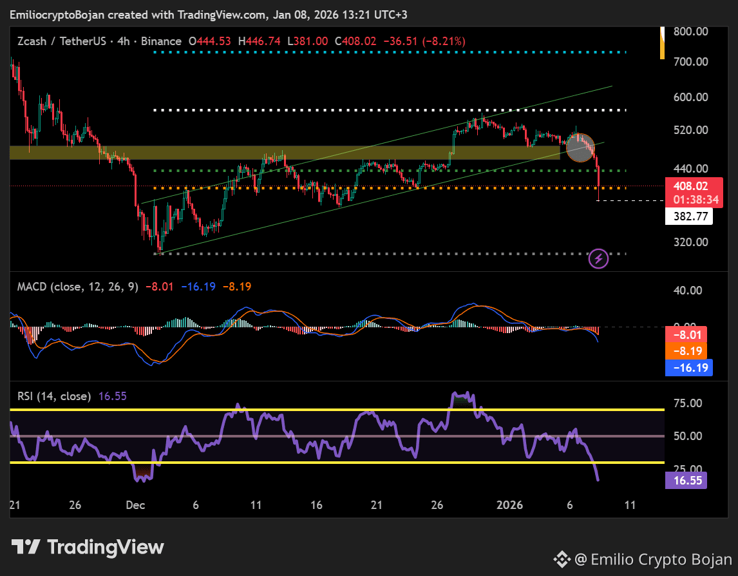The image size is (738, 576).
Task: Select the yellow horizontal resistance zone rectangle
Action: pos(285,153)
